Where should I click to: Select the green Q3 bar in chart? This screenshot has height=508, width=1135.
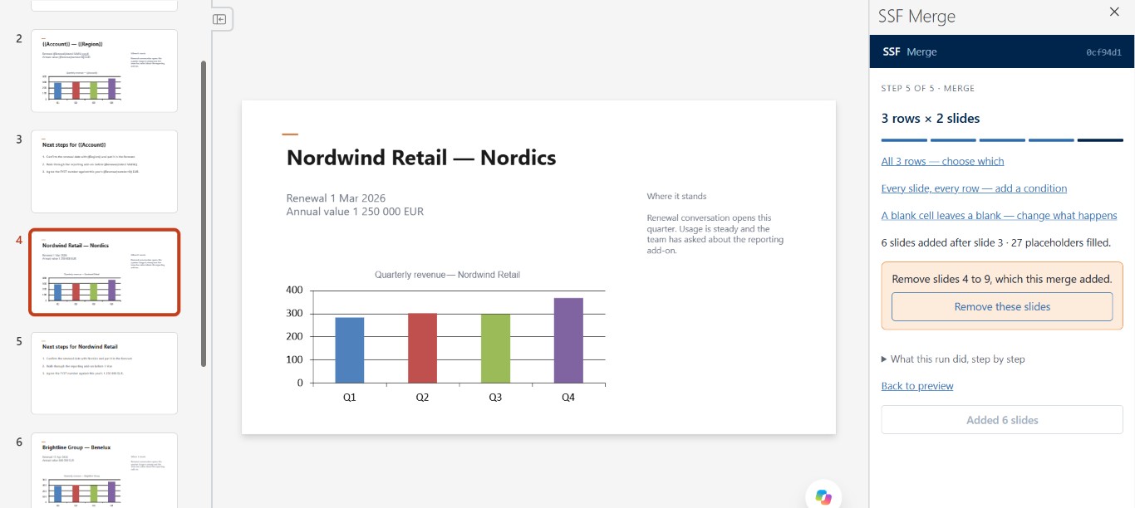pos(495,349)
